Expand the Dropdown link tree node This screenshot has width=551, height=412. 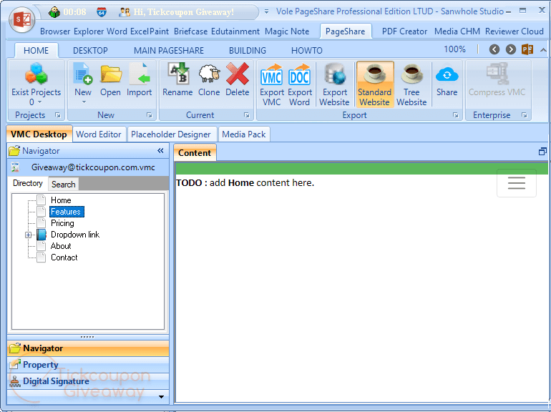click(x=29, y=235)
